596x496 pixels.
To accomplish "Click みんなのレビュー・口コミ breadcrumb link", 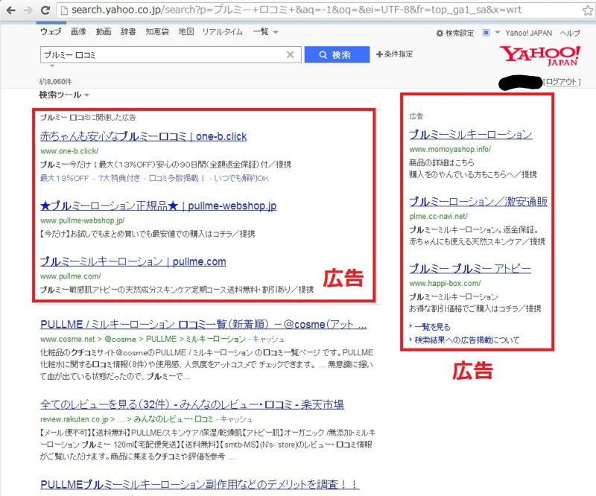I will 174,419.
